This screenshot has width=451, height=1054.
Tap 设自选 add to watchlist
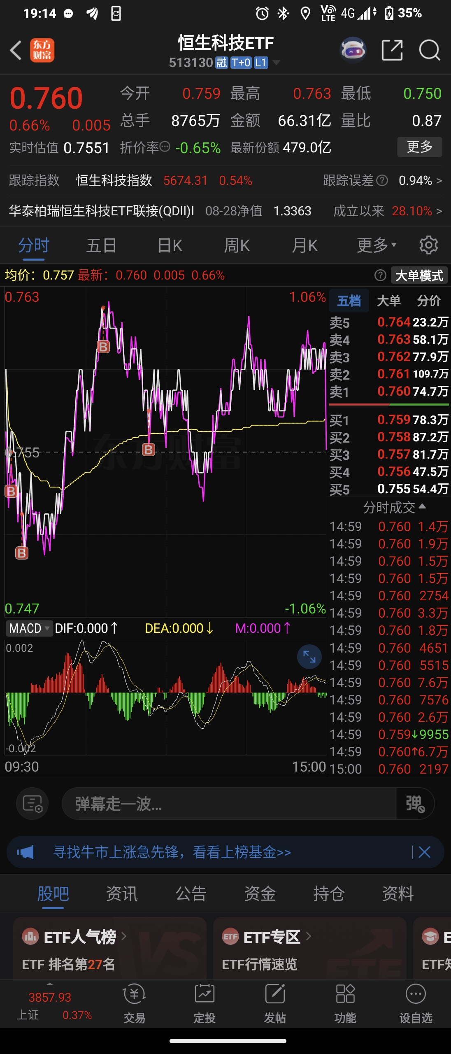tap(416, 1004)
